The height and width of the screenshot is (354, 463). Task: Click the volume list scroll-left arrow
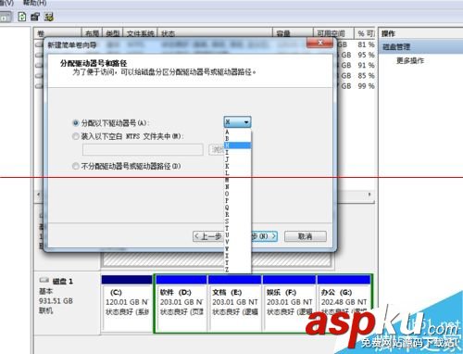pyautogui.click(x=39, y=195)
